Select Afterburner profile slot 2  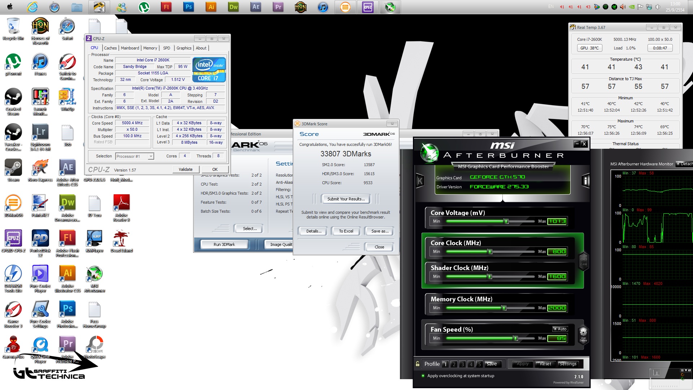pos(454,364)
